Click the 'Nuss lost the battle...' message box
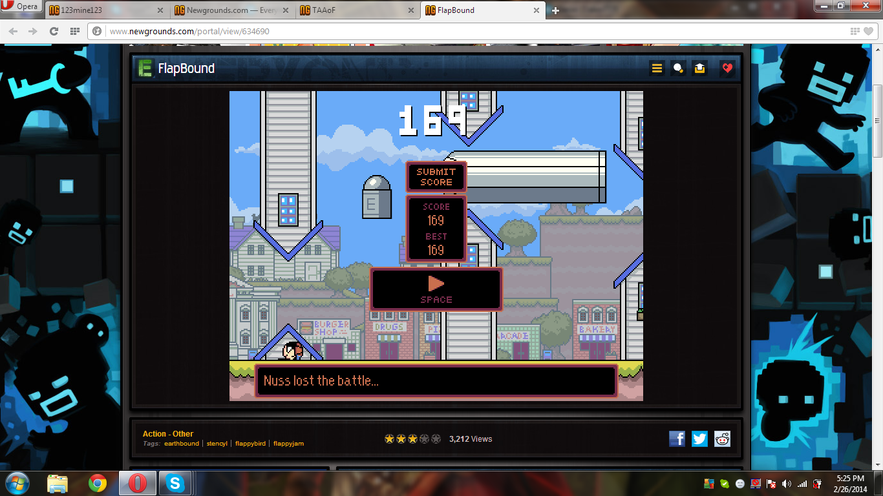883x496 pixels. (x=436, y=380)
